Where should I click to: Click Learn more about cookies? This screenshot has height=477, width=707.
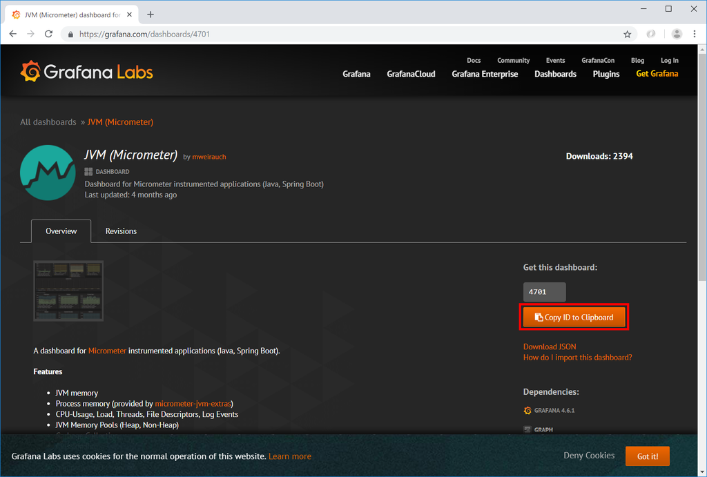(x=290, y=456)
